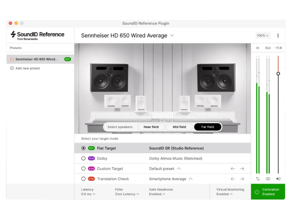Click next arrow for Translation Check
The height and width of the screenshot is (220, 293).
coord(242,179)
